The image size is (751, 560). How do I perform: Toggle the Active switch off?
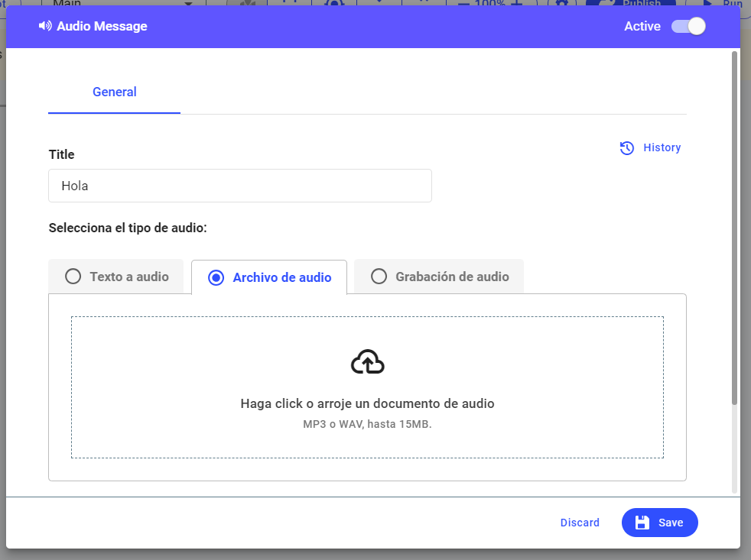click(688, 26)
